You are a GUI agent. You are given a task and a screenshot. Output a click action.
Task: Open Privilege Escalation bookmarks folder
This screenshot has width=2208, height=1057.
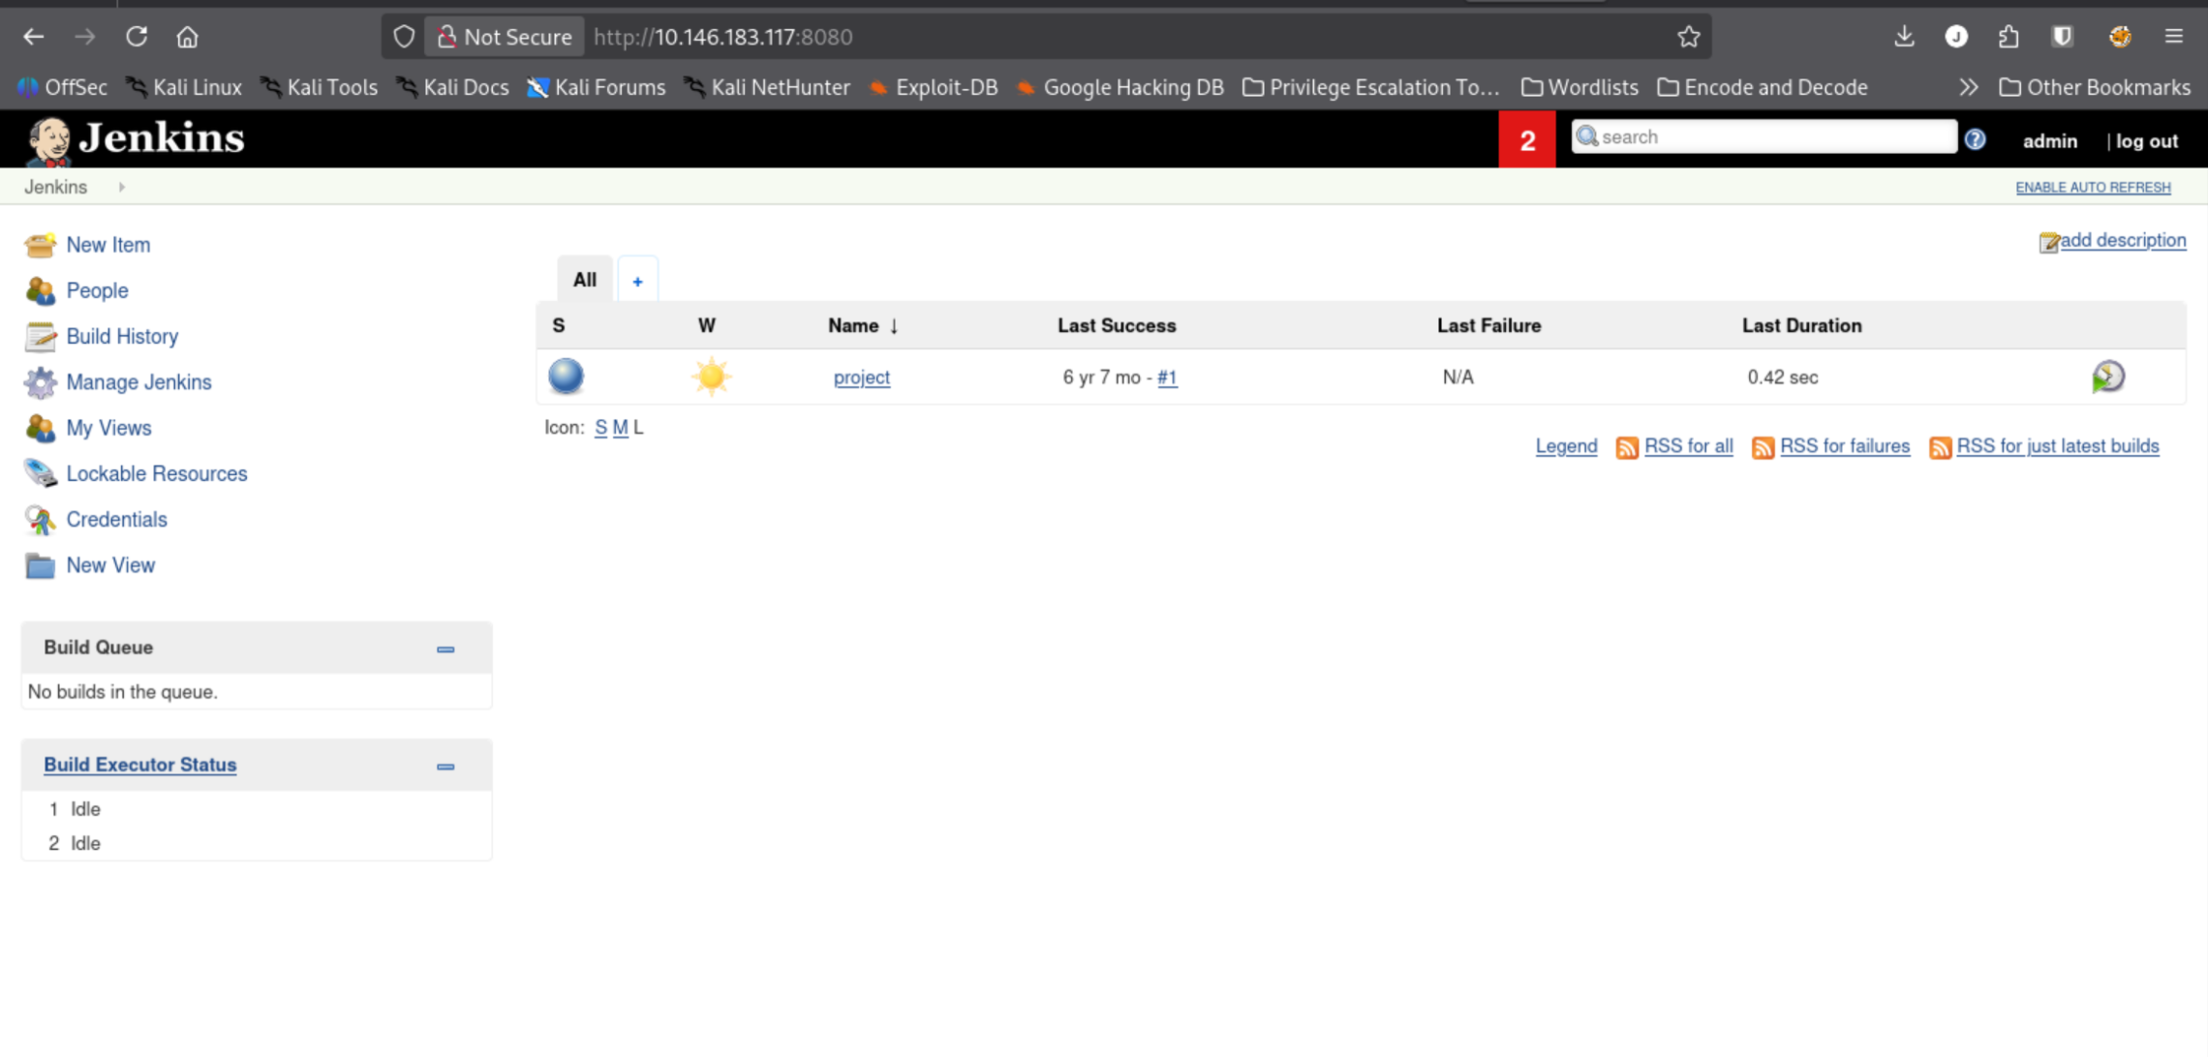pos(1370,87)
